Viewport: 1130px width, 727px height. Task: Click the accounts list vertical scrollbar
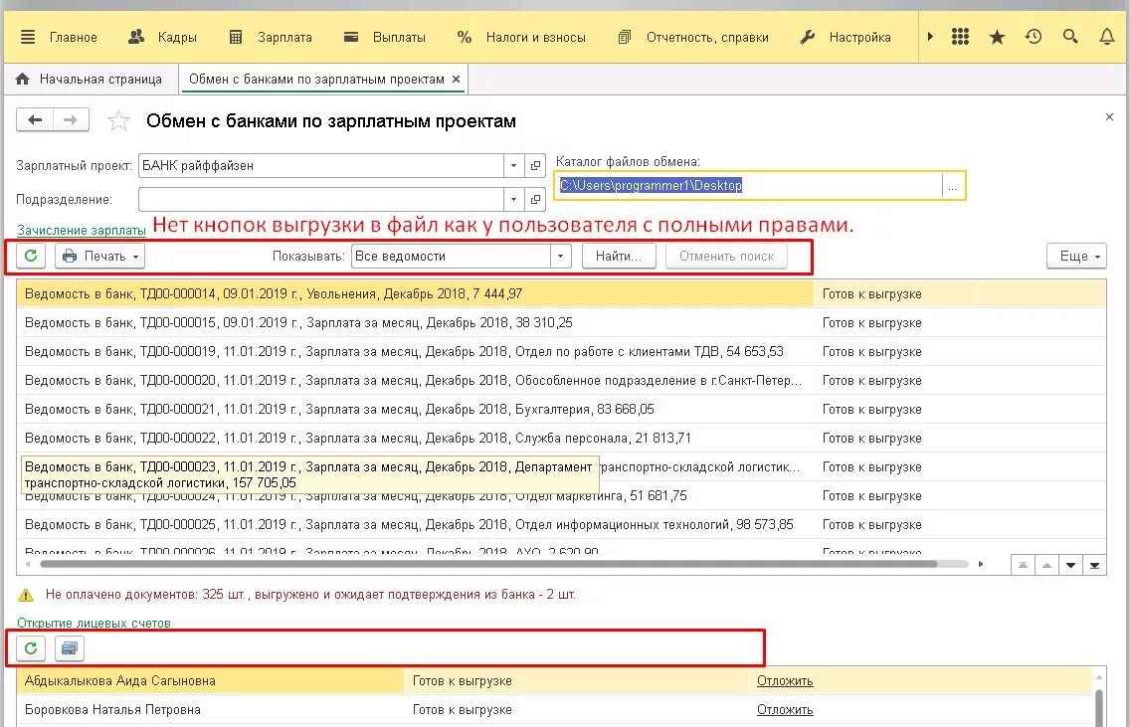point(1099,706)
